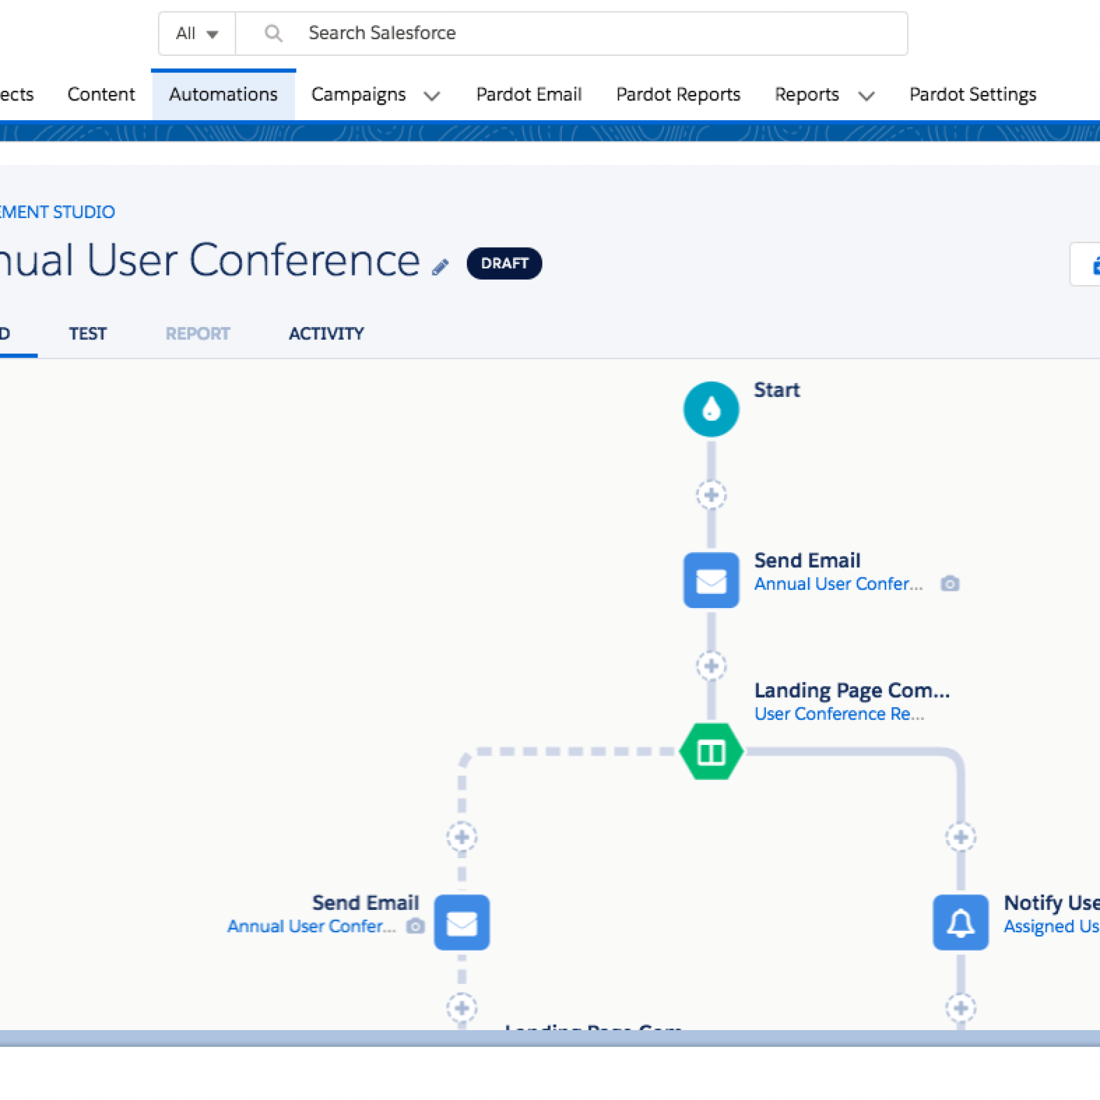Add step on the dashed left branch
Image resolution: width=1100 pixels, height=1100 pixels.
pos(462,837)
